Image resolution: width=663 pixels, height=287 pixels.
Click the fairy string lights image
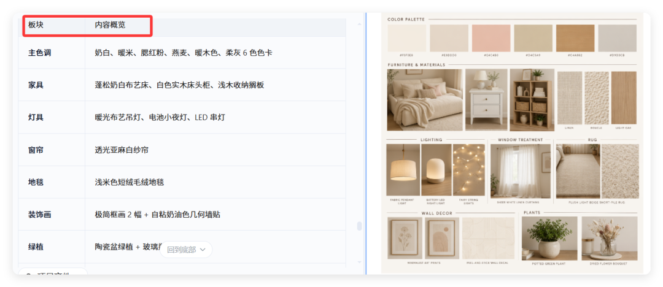click(x=468, y=169)
